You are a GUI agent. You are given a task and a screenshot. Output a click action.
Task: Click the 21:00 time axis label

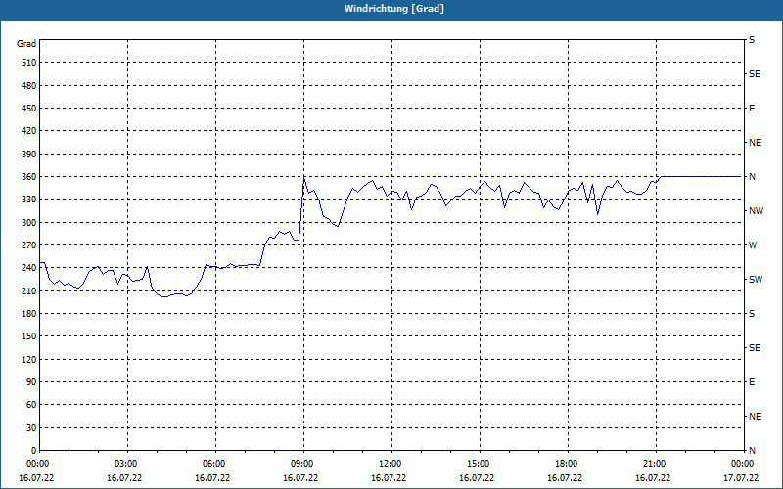[655, 464]
